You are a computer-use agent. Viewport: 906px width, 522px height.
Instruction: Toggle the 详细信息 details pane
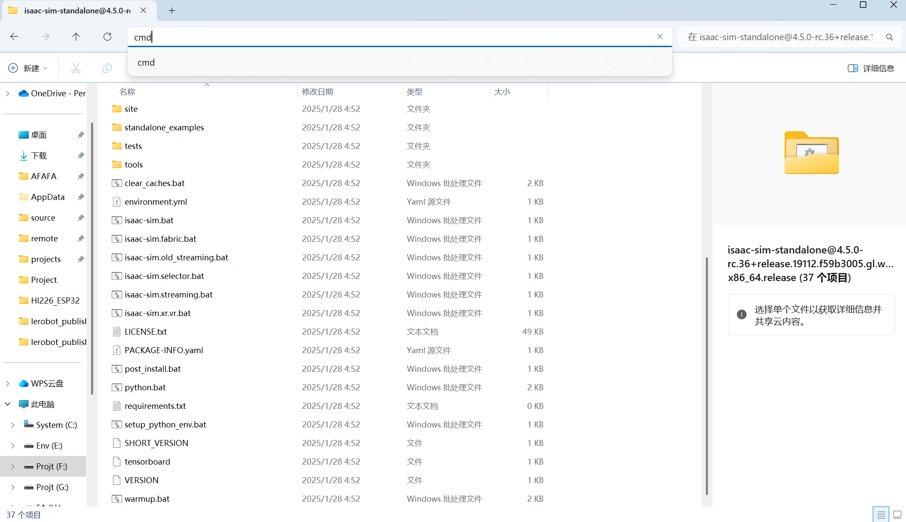pyautogui.click(x=871, y=68)
